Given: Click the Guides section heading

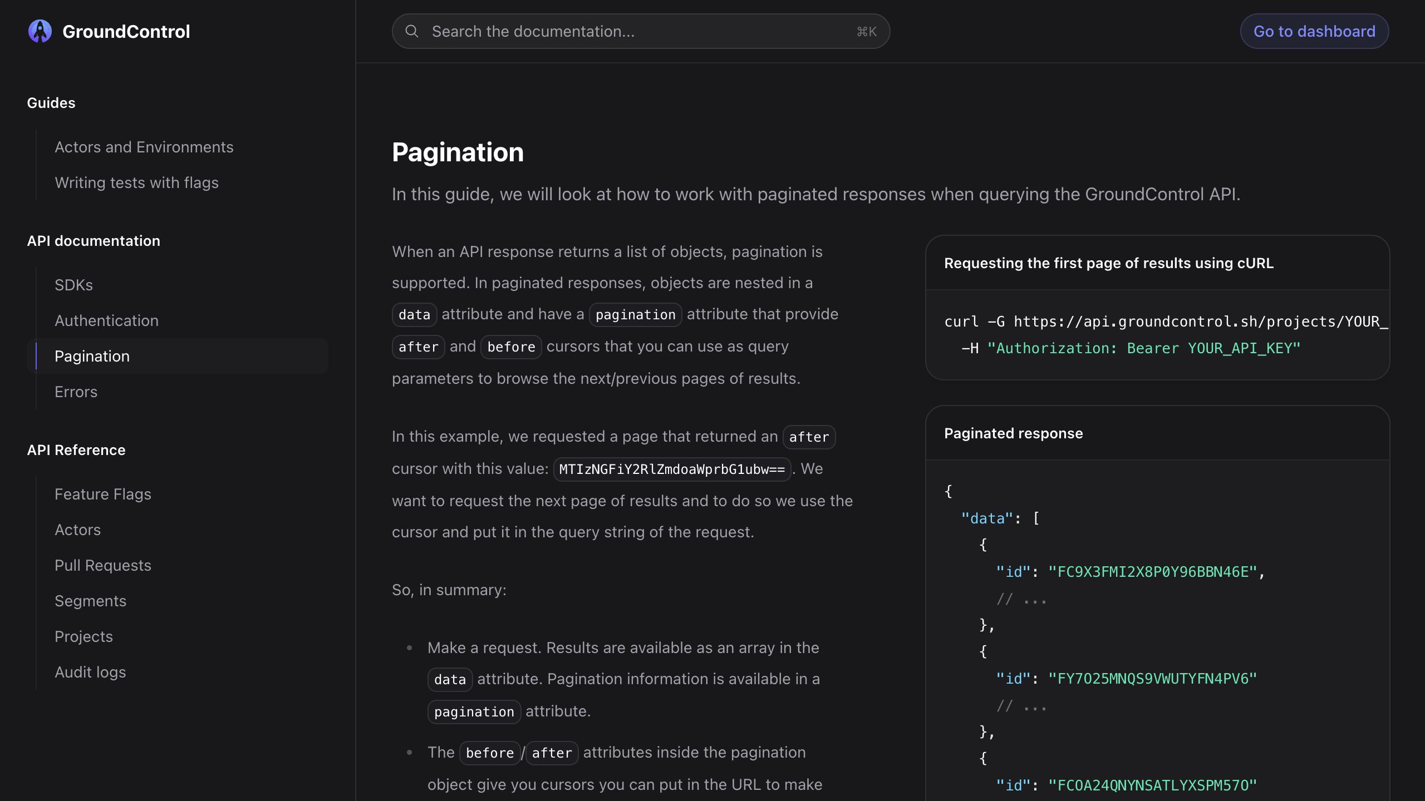Looking at the screenshot, I should point(51,103).
